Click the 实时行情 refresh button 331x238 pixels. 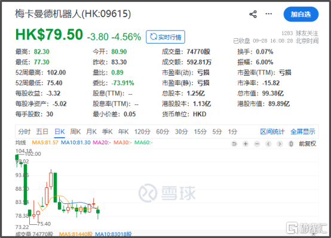click(166, 37)
